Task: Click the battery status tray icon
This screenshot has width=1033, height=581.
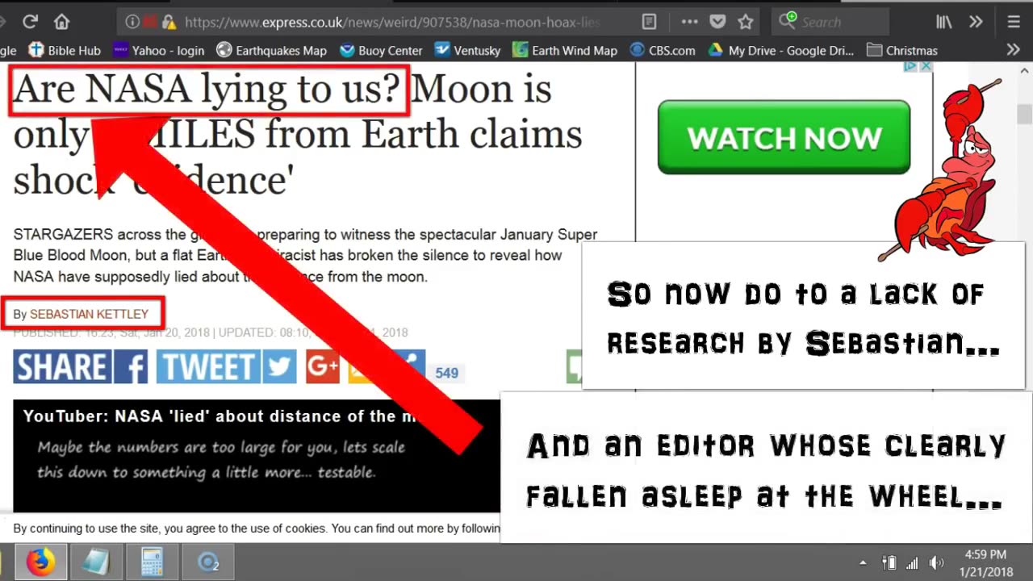Action: tap(889, 562)
